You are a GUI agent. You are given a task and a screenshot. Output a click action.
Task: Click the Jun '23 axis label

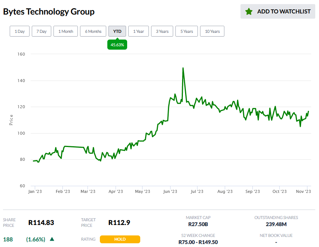[170, 191]
